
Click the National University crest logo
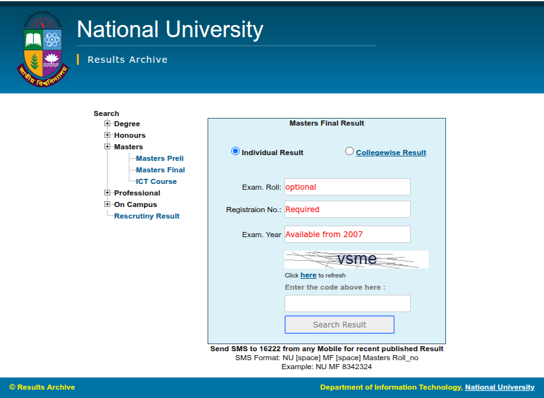43,49
